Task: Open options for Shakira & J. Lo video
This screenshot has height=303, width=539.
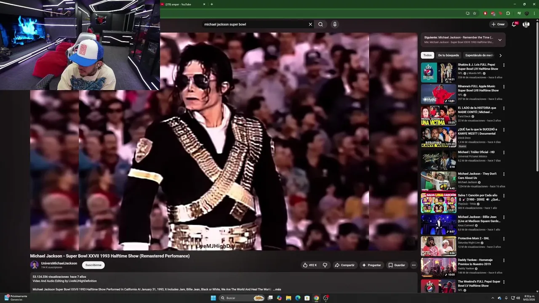Action: (x=504, y=65)
